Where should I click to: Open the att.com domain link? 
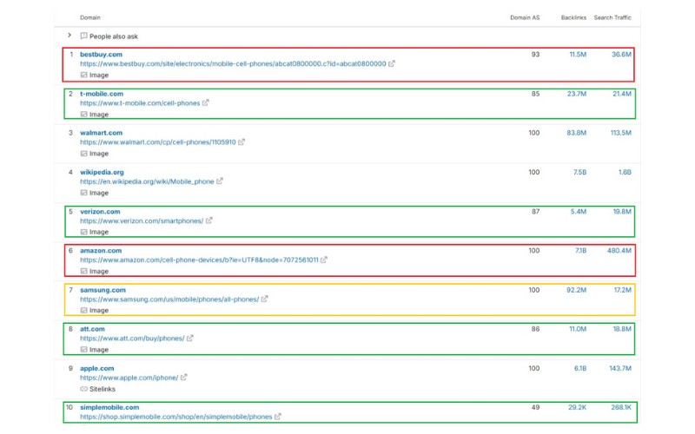(x=92, y=329)
